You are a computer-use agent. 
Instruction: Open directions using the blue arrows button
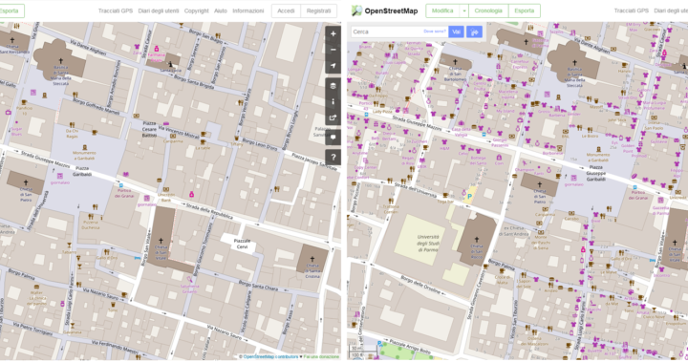click(474, 32)
